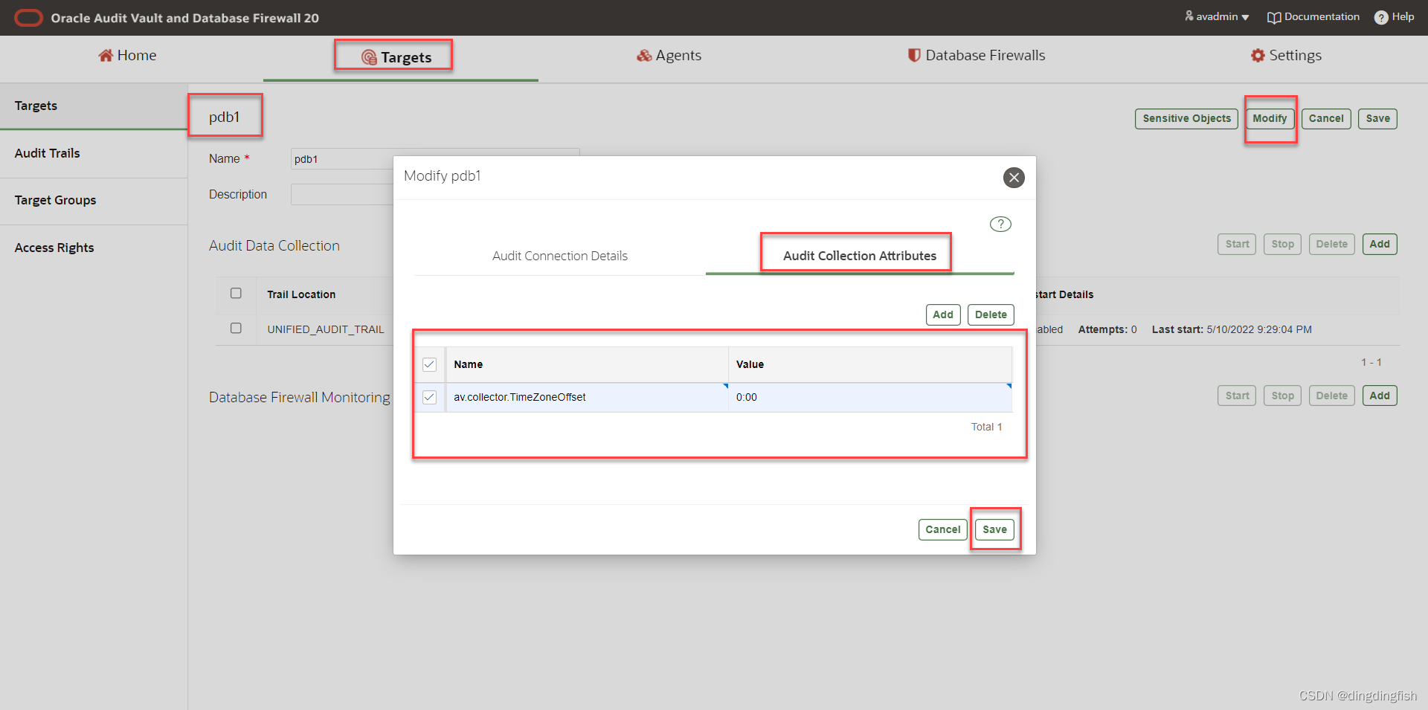Click Add in Database Firewall Monitoring
The height and width of the screenshot is (710, 1428).
coord(1380,396)
